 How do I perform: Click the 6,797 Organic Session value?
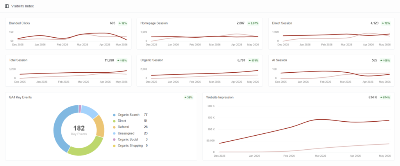241,60
